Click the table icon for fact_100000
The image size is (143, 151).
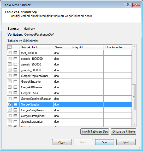click(15, 53)
